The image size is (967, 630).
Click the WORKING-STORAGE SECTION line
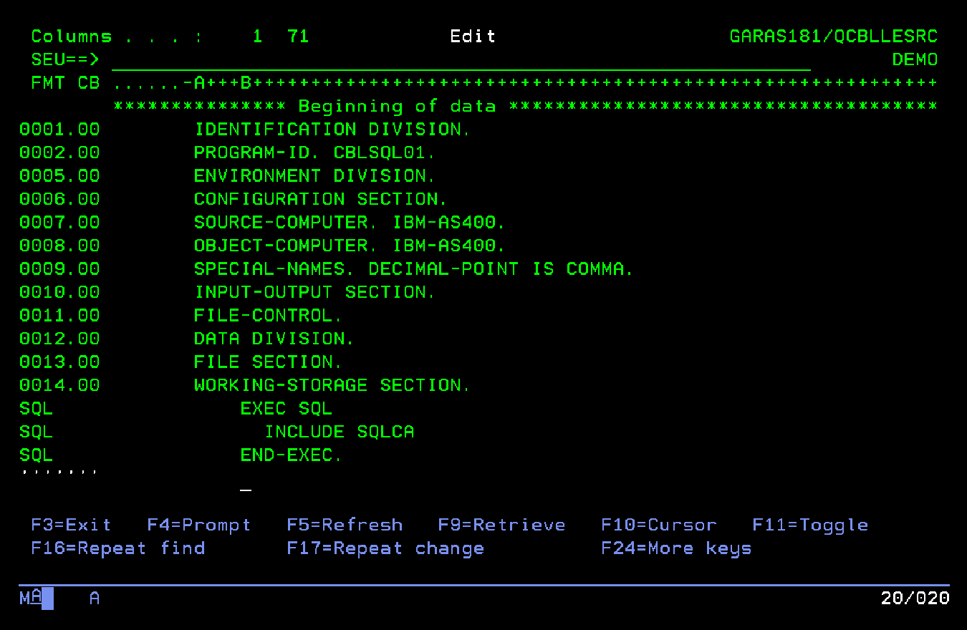331,385
